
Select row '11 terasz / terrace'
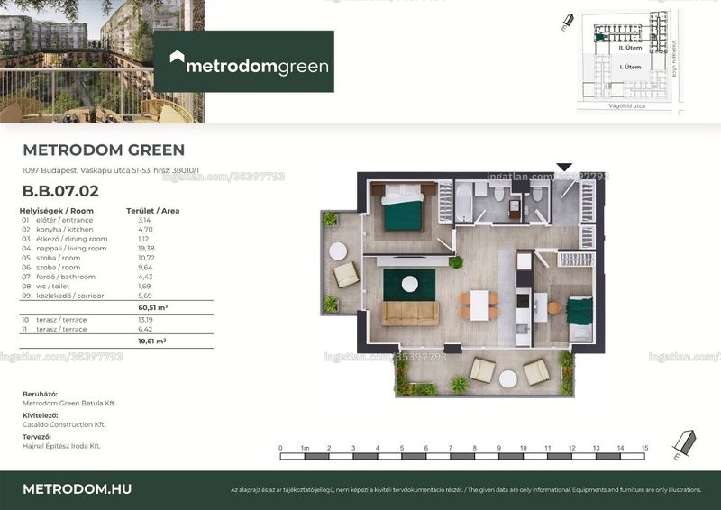coord(87,329)
